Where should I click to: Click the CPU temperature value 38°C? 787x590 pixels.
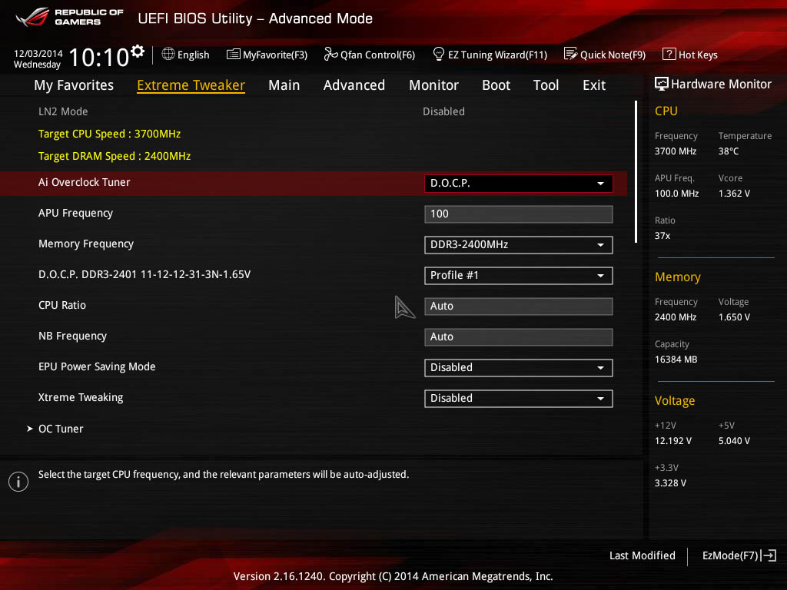(x=729, y=151)
